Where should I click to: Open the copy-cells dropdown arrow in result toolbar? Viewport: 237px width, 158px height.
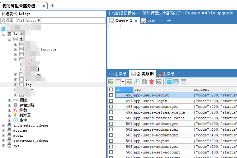point(123,82)
